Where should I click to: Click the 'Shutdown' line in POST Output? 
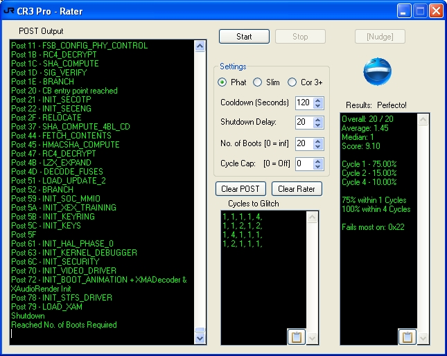(x=28, y=316)
